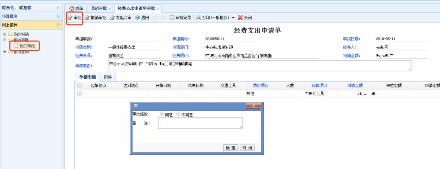
Task: Click the dialog title bar window icon
Action: click(136, 105)
